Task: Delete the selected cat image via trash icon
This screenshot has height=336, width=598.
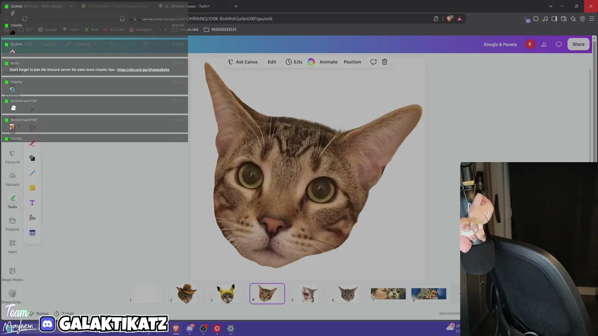Action: pyautogui.click(x=384, y=62)
